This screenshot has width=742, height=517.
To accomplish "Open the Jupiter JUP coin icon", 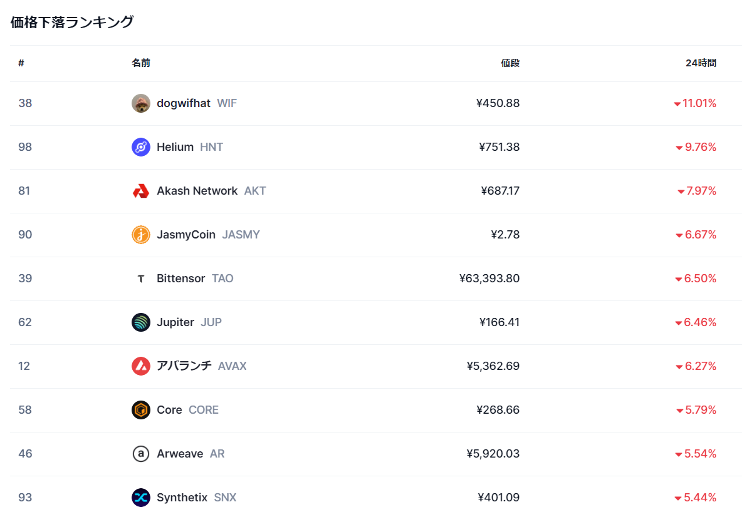I will 141,322.
